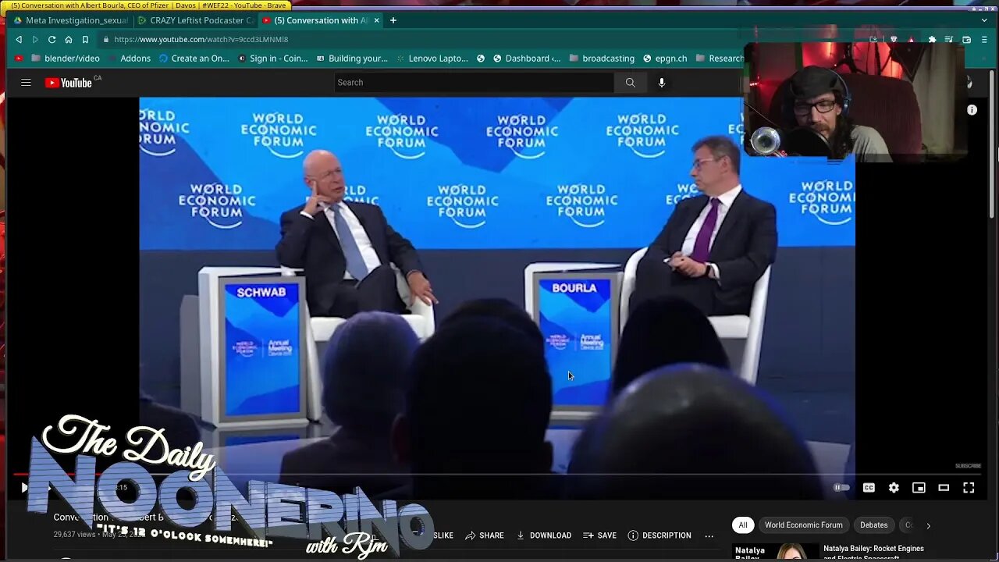Go forward using the browser forward arrow
Image resolution: width=999 pixels, height=562 pixels.
coord(35,39)
